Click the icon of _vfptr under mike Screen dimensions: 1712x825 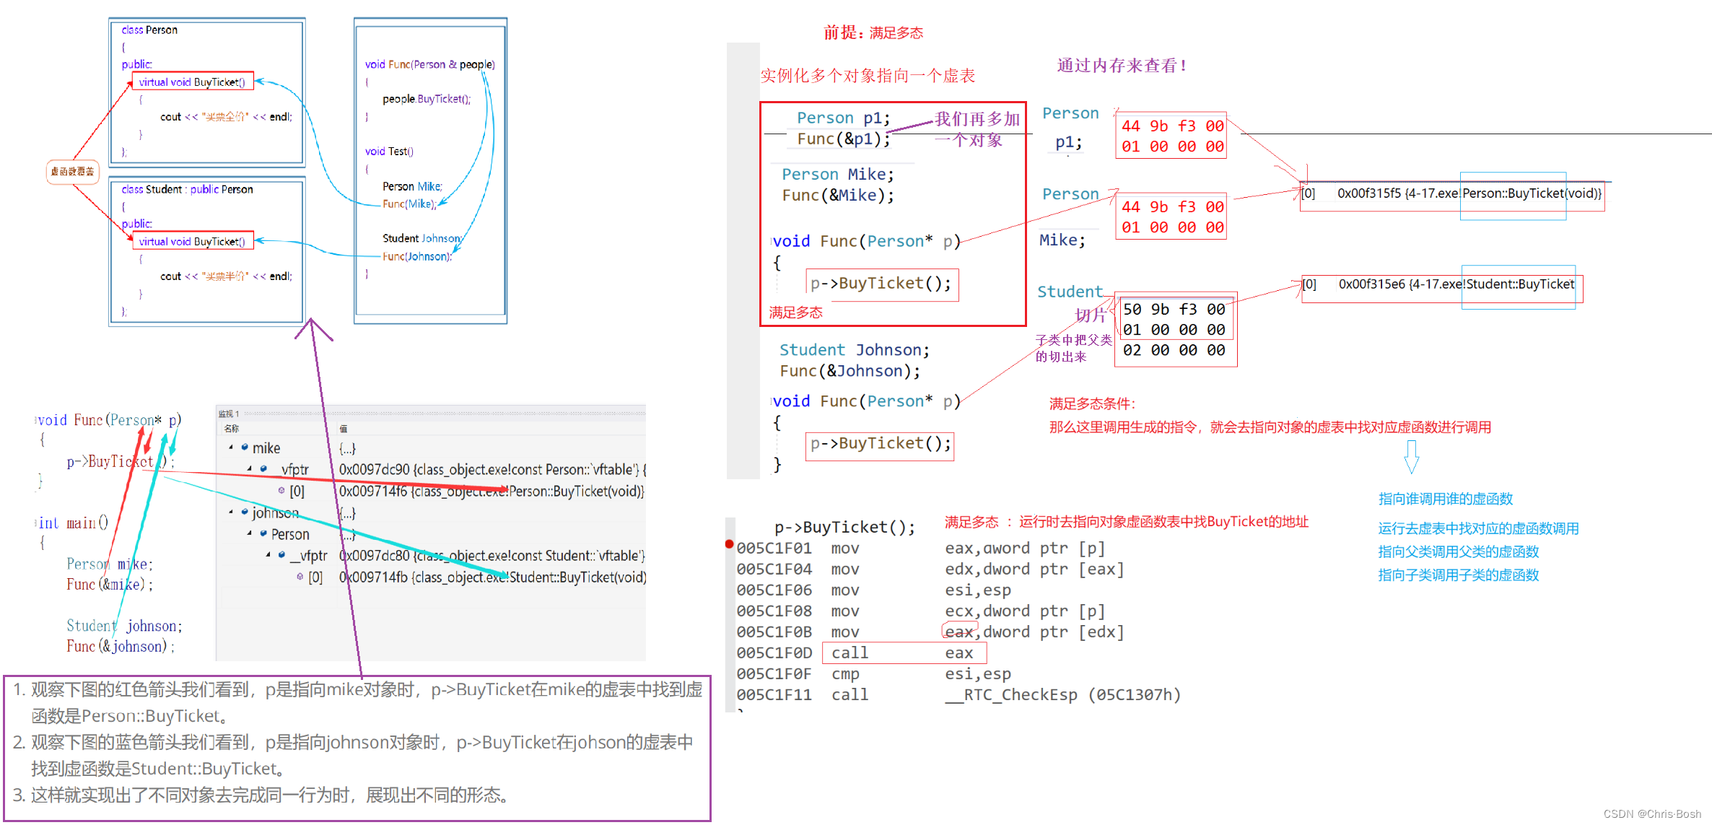pyautogui.click(x=264, y=468)
